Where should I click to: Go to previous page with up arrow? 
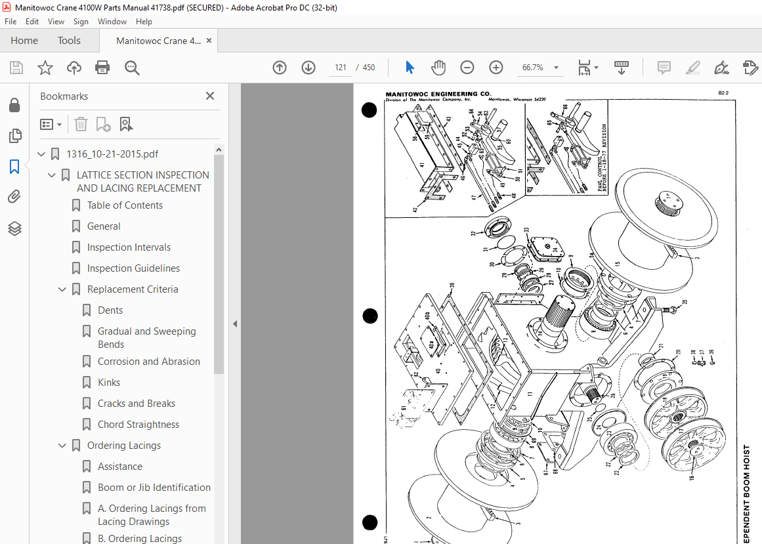[x=280, y=68]
